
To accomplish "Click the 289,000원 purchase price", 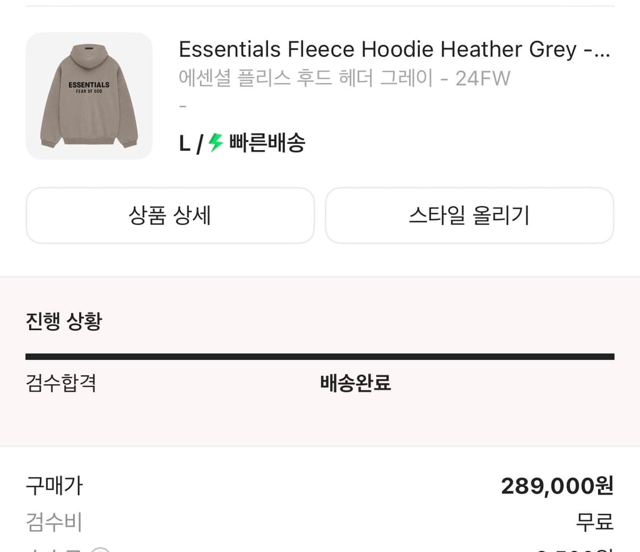I will [x=556, y=485].
